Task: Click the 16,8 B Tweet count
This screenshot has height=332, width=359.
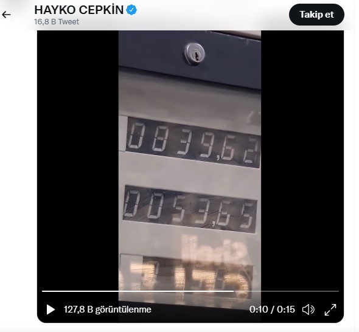Action: click(x=57, y=22)
